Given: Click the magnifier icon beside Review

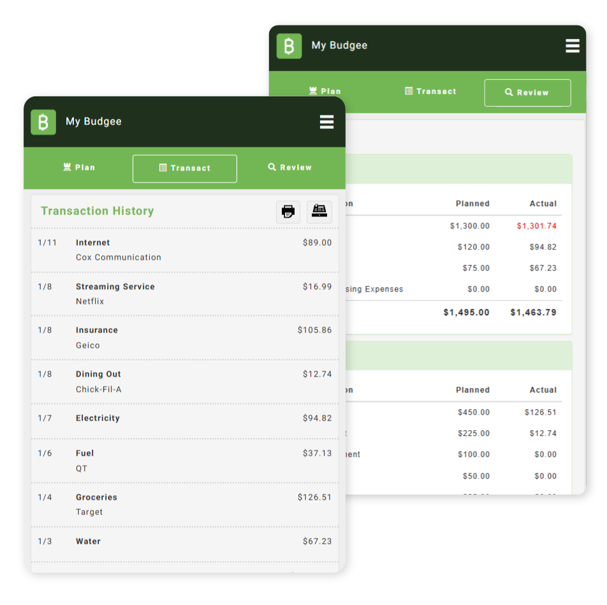Looking at the screenshot, I should (271, 167).
